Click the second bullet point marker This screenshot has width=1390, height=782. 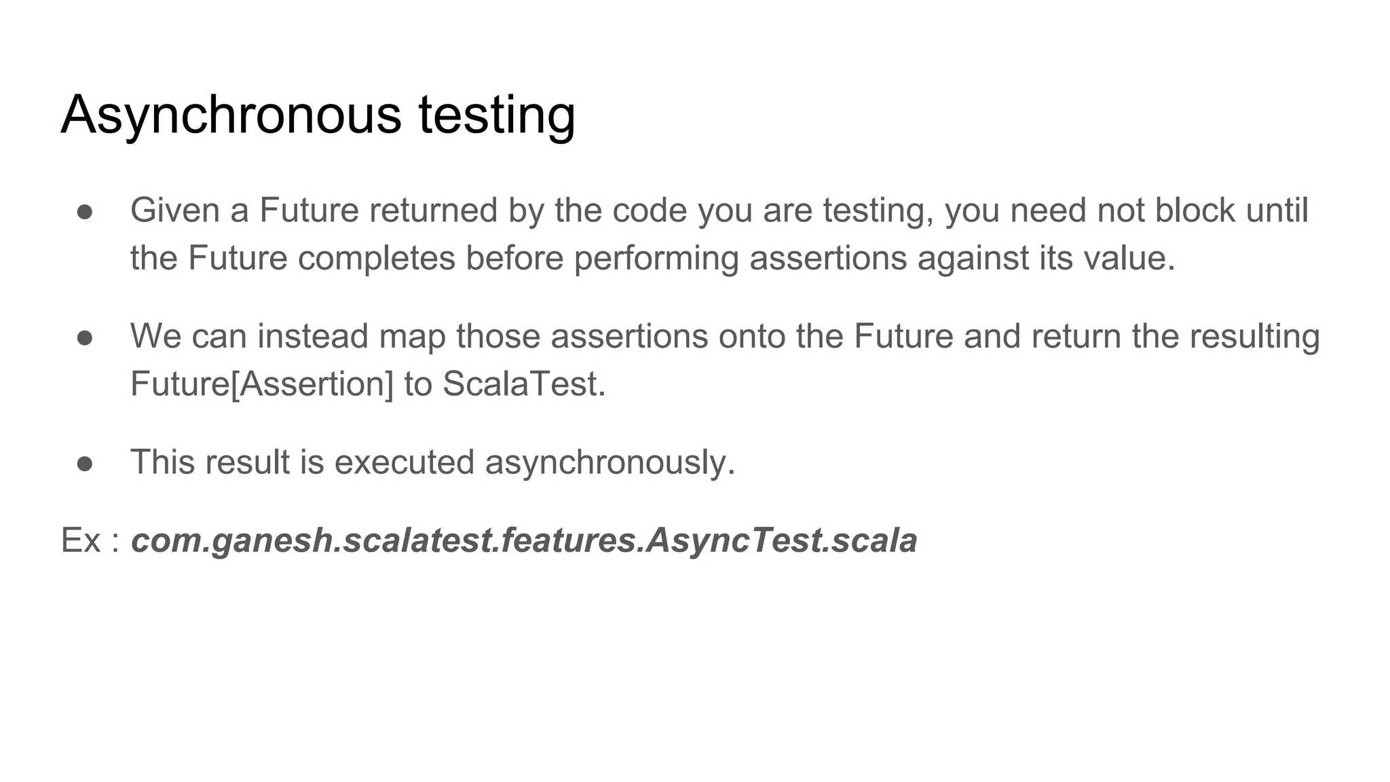pos(85,337)
